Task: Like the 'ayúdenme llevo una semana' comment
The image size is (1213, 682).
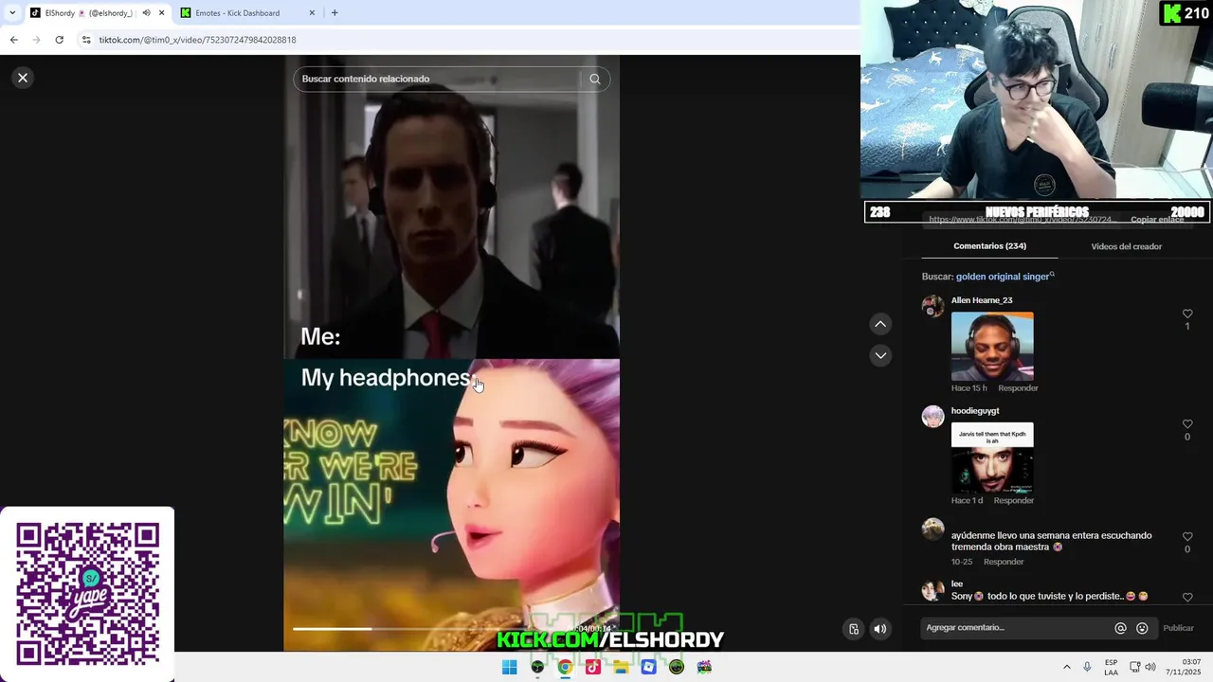Action: [1187, 537]
